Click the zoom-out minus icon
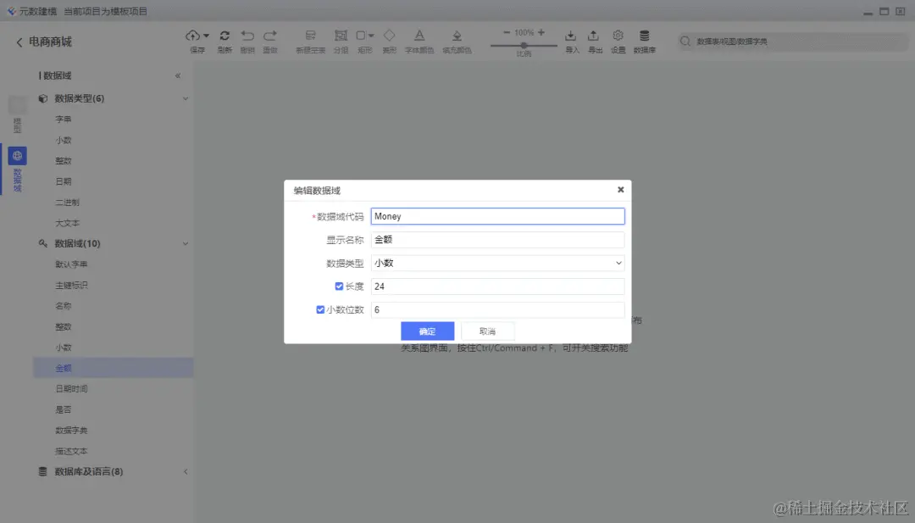Image resolution: width=915 pixels, height=523 pixels. coord(507,33)
